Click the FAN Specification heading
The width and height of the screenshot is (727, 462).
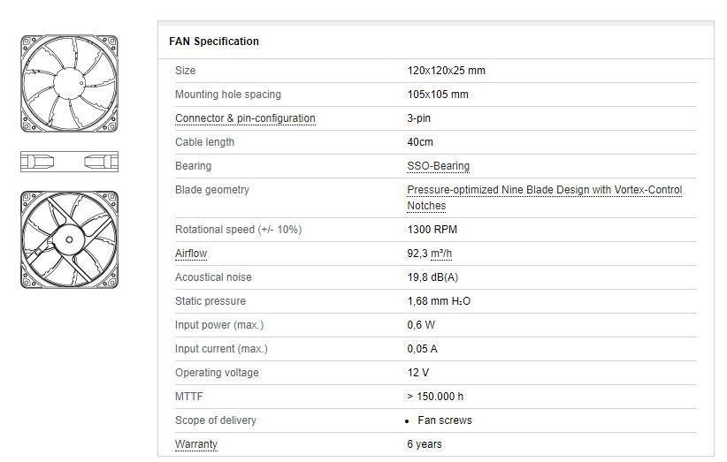(214, 42)
